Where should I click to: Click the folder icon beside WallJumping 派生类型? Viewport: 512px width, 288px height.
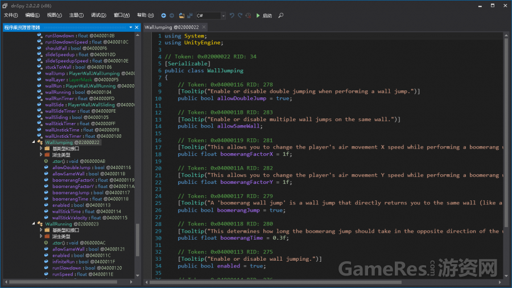tap(47, 154)
